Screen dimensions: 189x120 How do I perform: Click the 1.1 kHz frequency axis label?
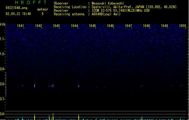tap(2, 39)
